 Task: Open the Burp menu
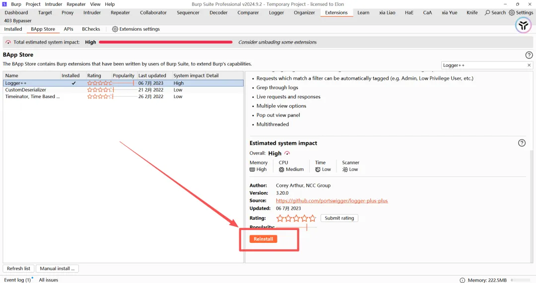pos(16,4)
